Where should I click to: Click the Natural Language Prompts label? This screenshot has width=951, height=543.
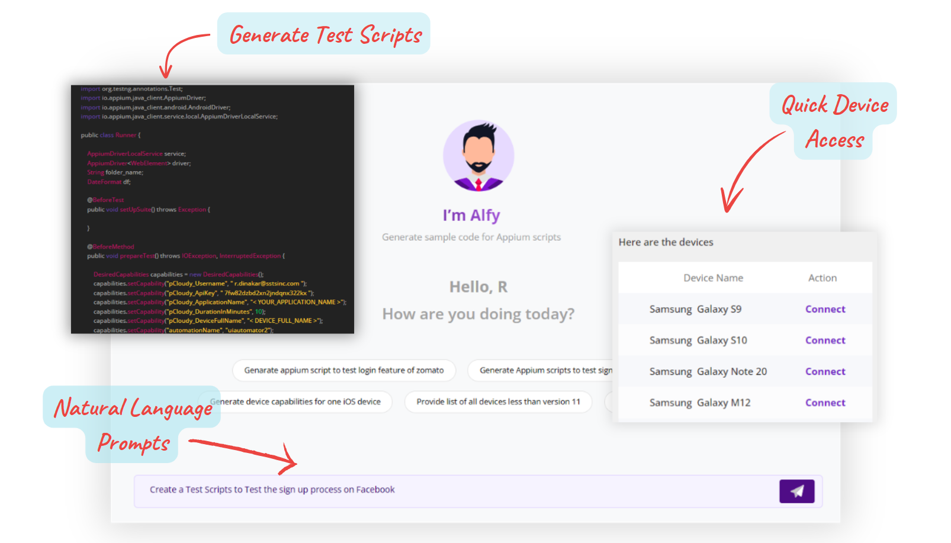133,424
